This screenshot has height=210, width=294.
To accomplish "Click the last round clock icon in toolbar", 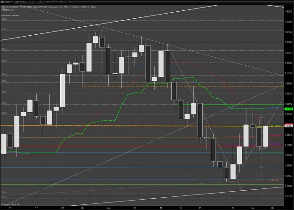I will point(68,2).
